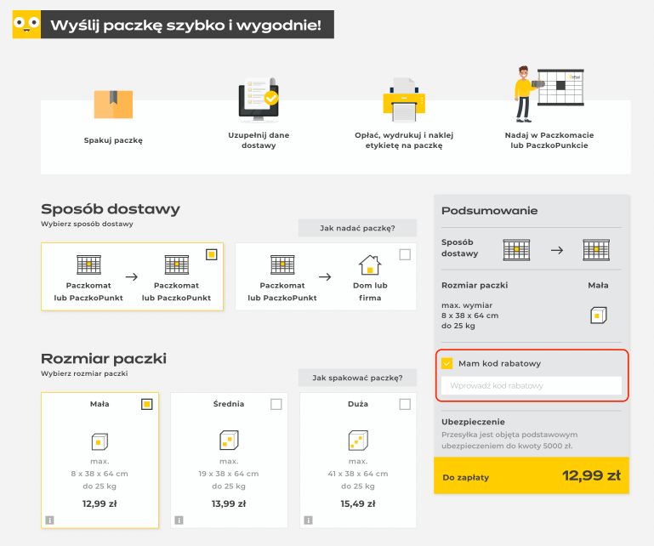This screenshot has width=654, height=546.
Task: Click the Mam kod rabatowy label text
Action: point(500,364)
